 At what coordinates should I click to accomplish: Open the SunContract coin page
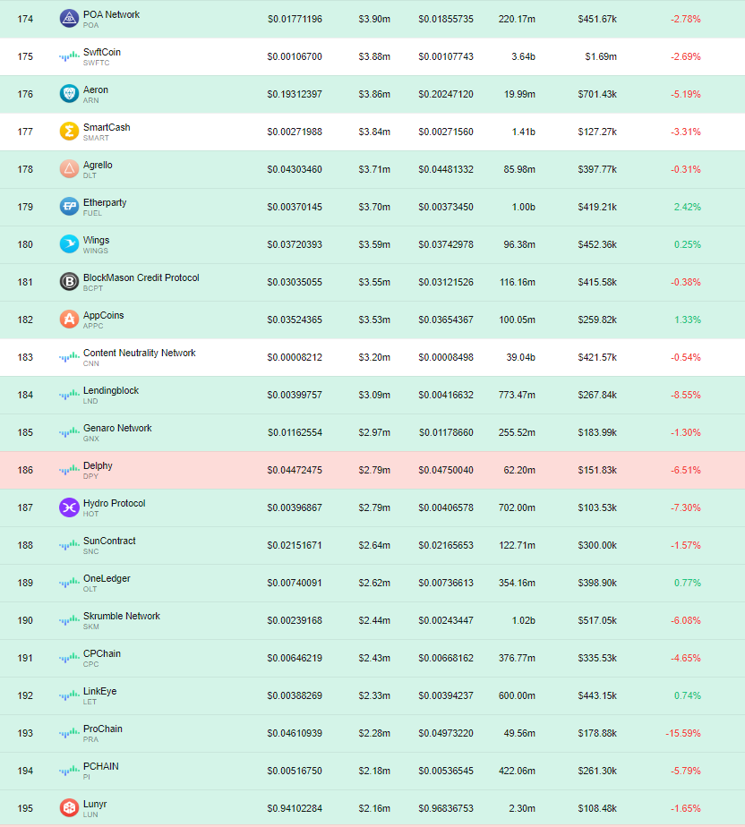tap(109, 541)
